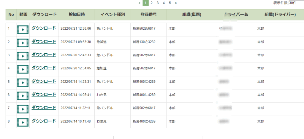The height and width of the screenshot is (139, 304).
Task: Click ダウンロード link in row 4
Action: tap(44, 68)
